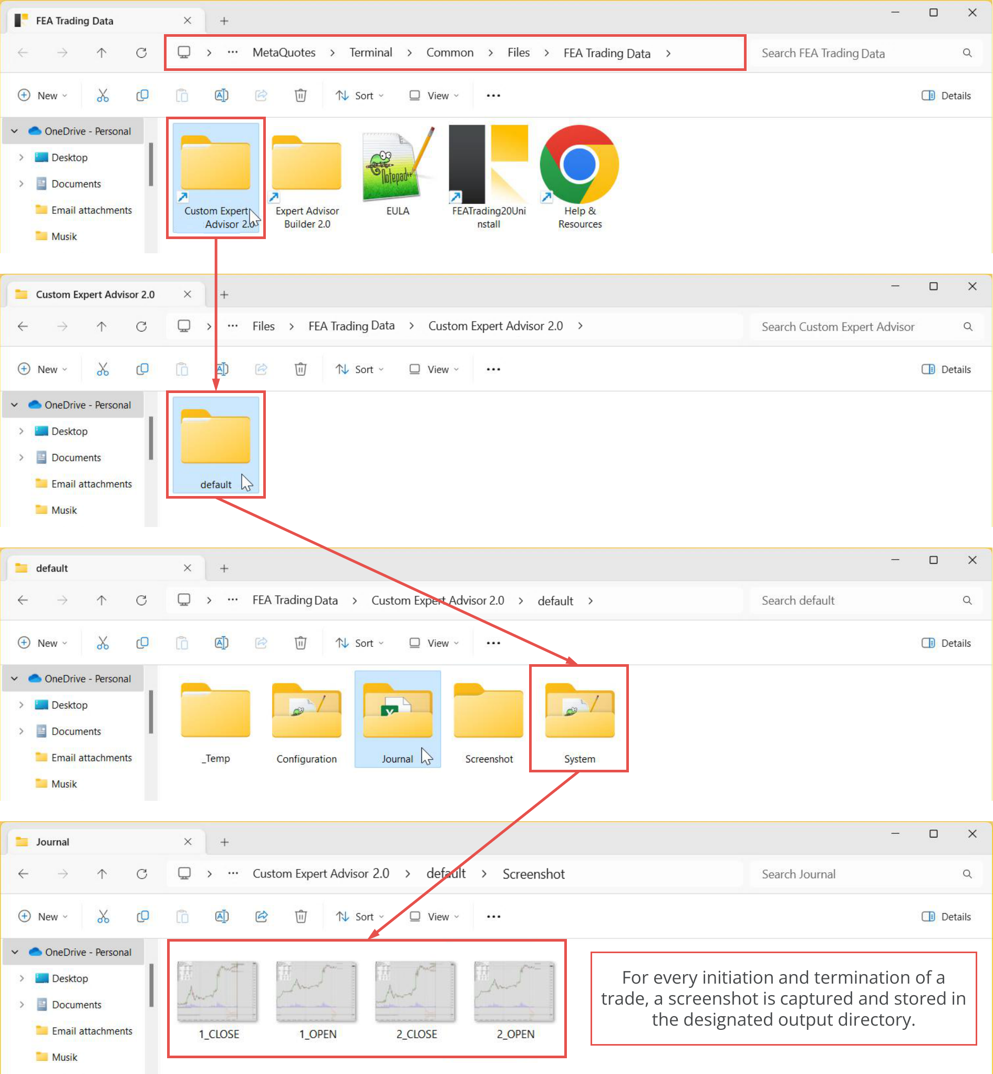The width and height of the screenshot is (993, 1074).
Task: Click Delete icon in FEA Trading Data window
Action: 301,96
